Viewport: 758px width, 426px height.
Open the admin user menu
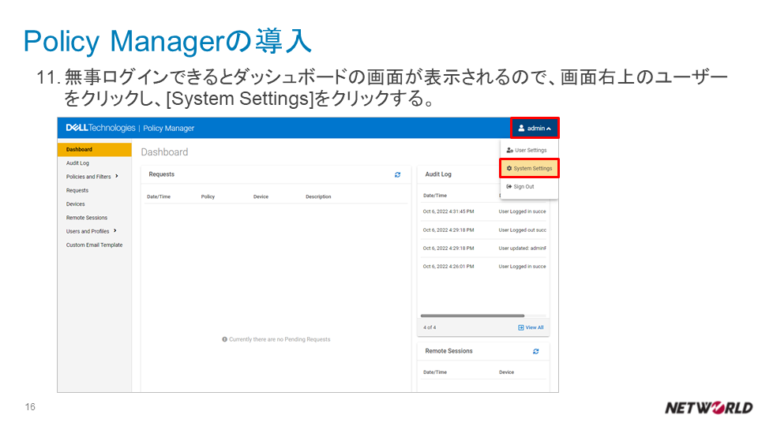pyautogui.click(x=535, y=128)
